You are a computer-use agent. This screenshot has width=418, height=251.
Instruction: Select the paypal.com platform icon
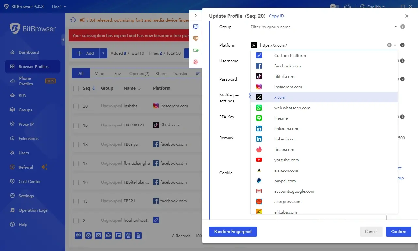[x=259, y=181]
